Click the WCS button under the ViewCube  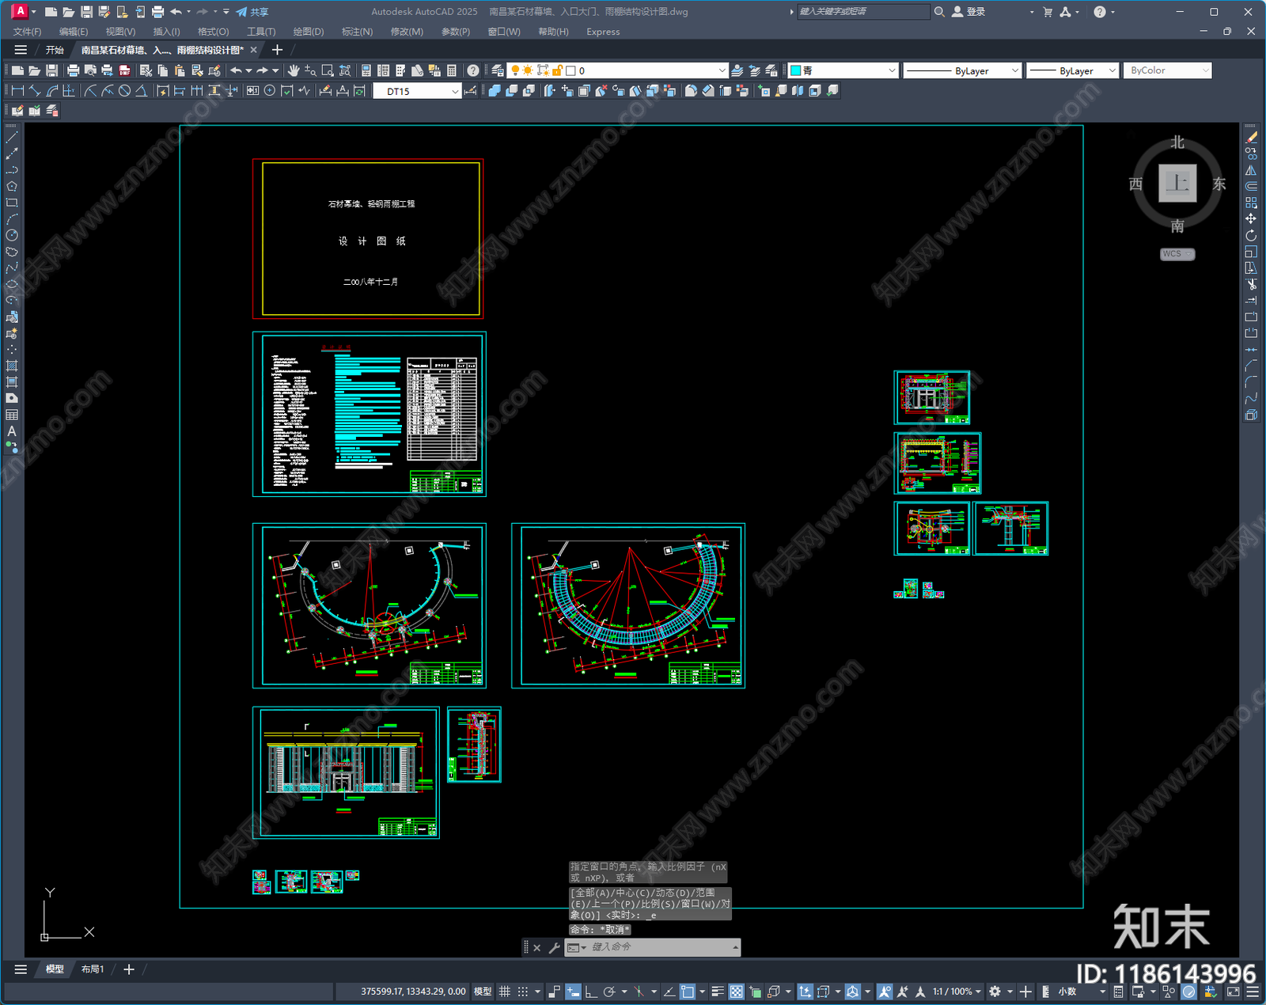tap(1177, 254)
